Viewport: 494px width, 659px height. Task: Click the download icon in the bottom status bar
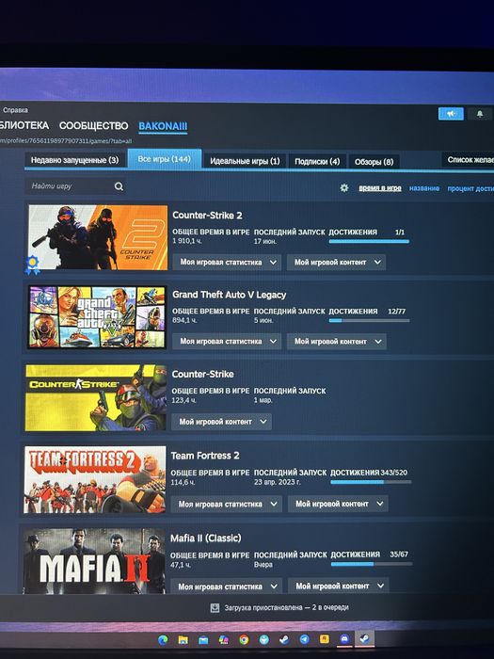[x=215, y=608]
